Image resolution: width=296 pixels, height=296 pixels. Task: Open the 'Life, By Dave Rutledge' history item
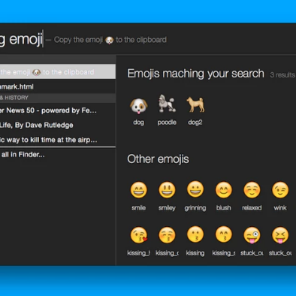coord(58,125)
